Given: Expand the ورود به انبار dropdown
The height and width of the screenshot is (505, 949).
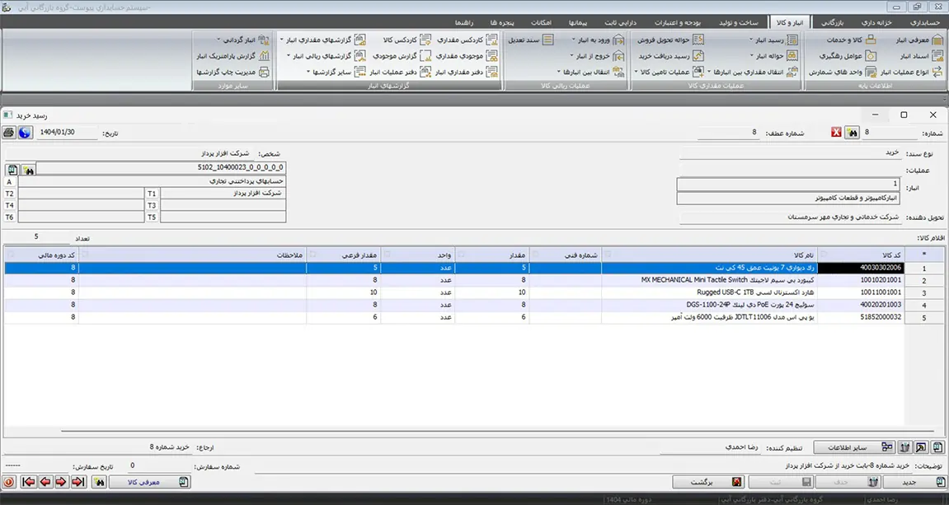Looking at the screenshot, I should point(593,40).
